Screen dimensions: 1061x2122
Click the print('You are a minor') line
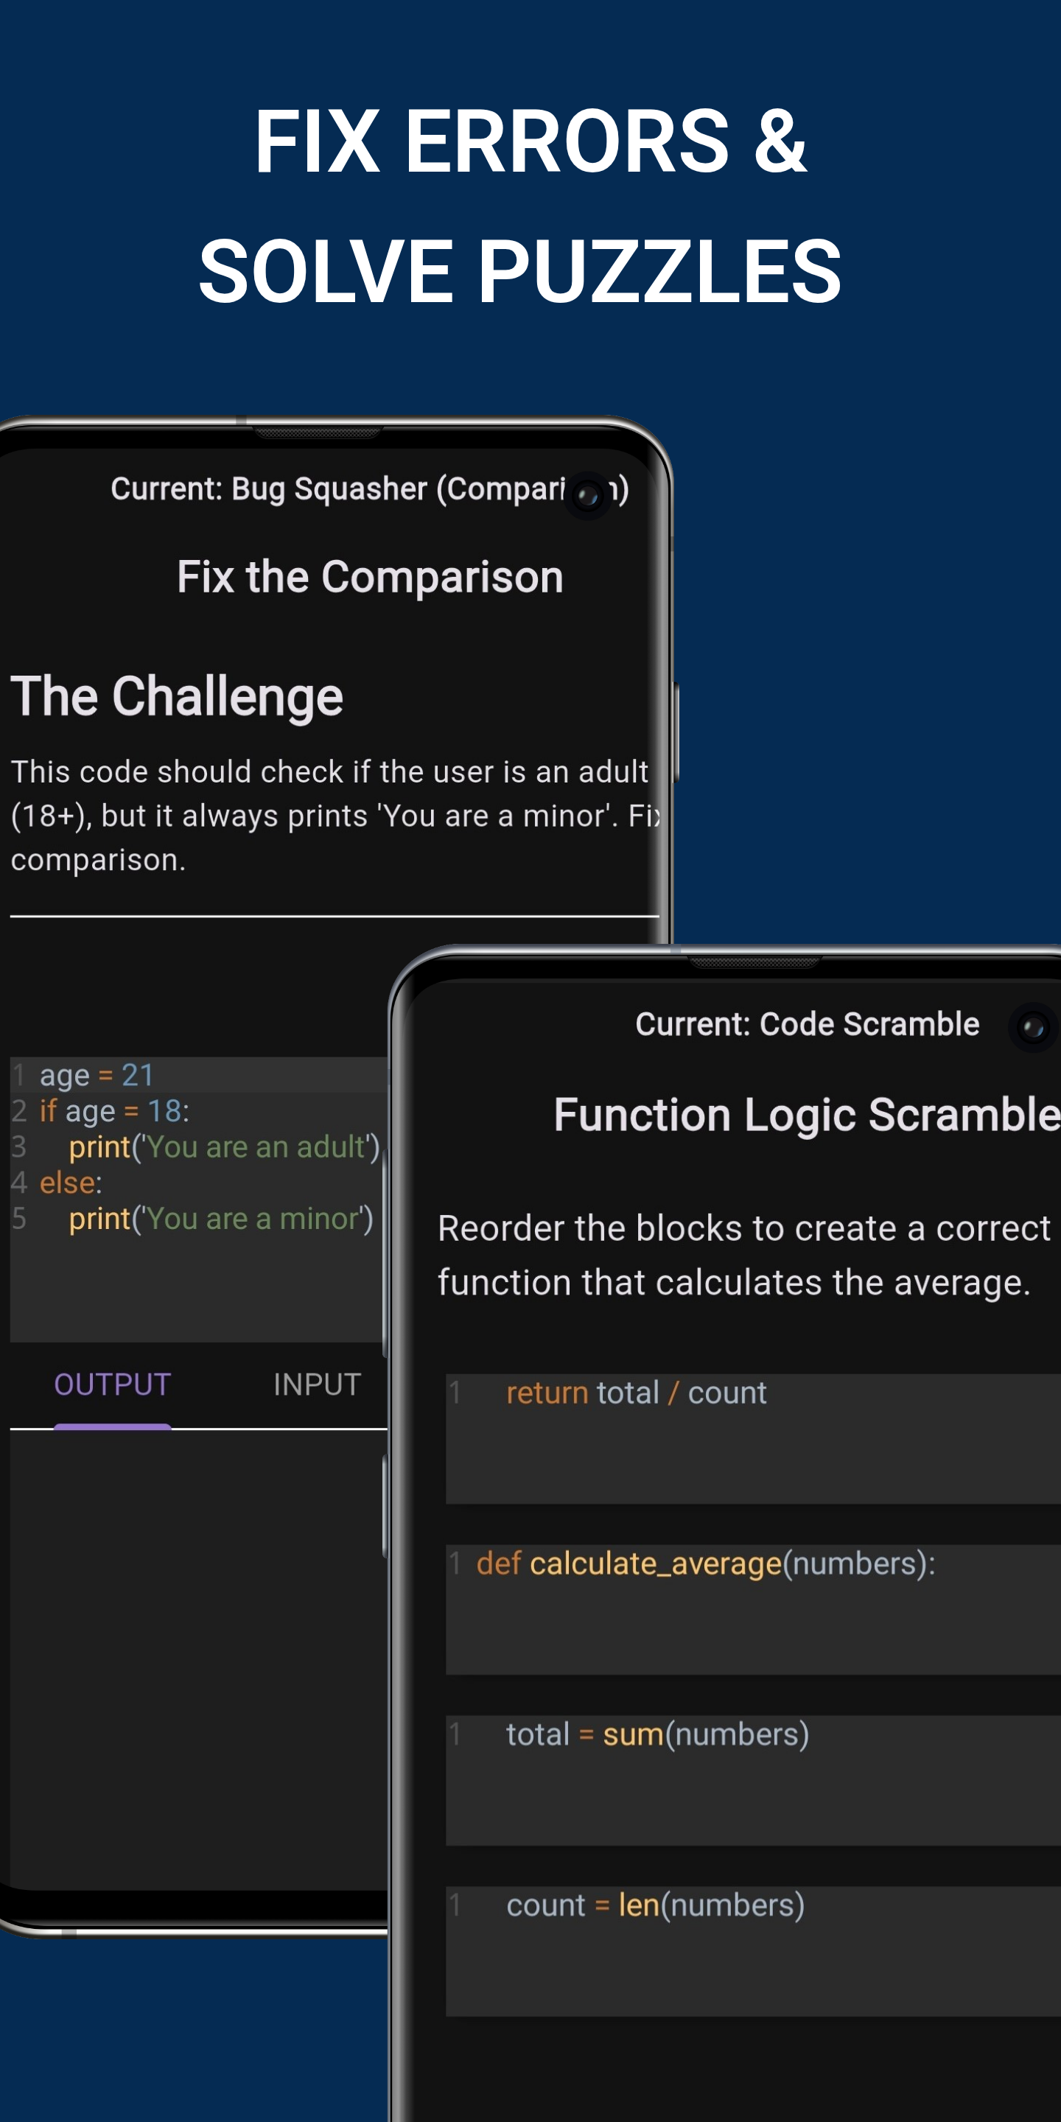click(x=220, y=1217)
